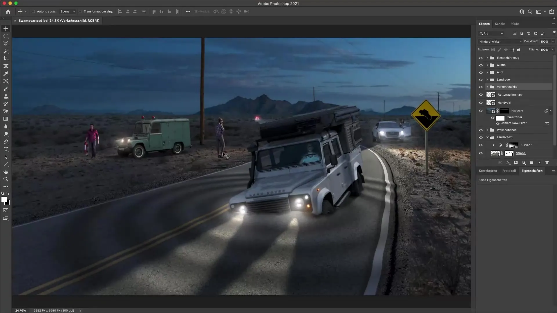
Task: Switch to the Kanäle tab
Action: tap(500, 24)
